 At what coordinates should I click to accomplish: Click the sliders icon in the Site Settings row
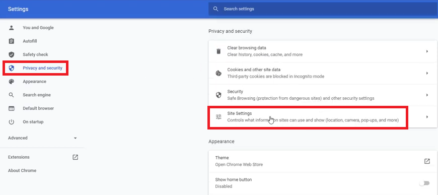tap(218, 117)
